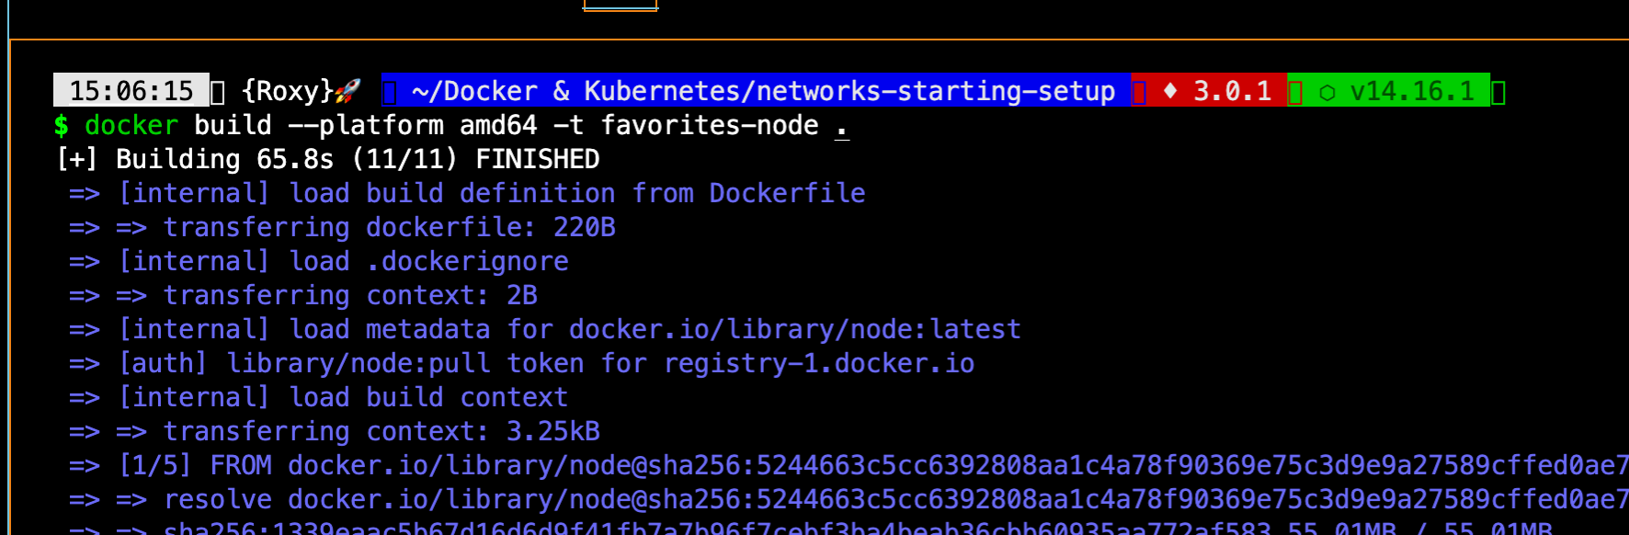This screenshot has height=535, width=1629.
Task: Click the favorites-node image tag argument
Action: coord(710,125)
